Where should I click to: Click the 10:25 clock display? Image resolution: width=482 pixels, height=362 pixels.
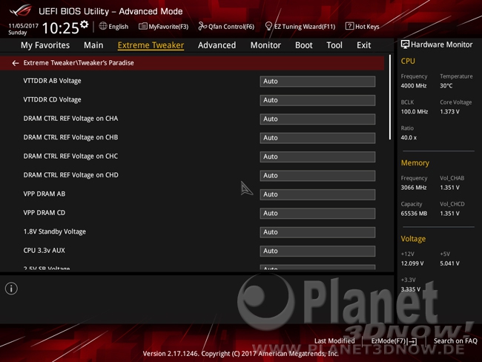[61, 28]
